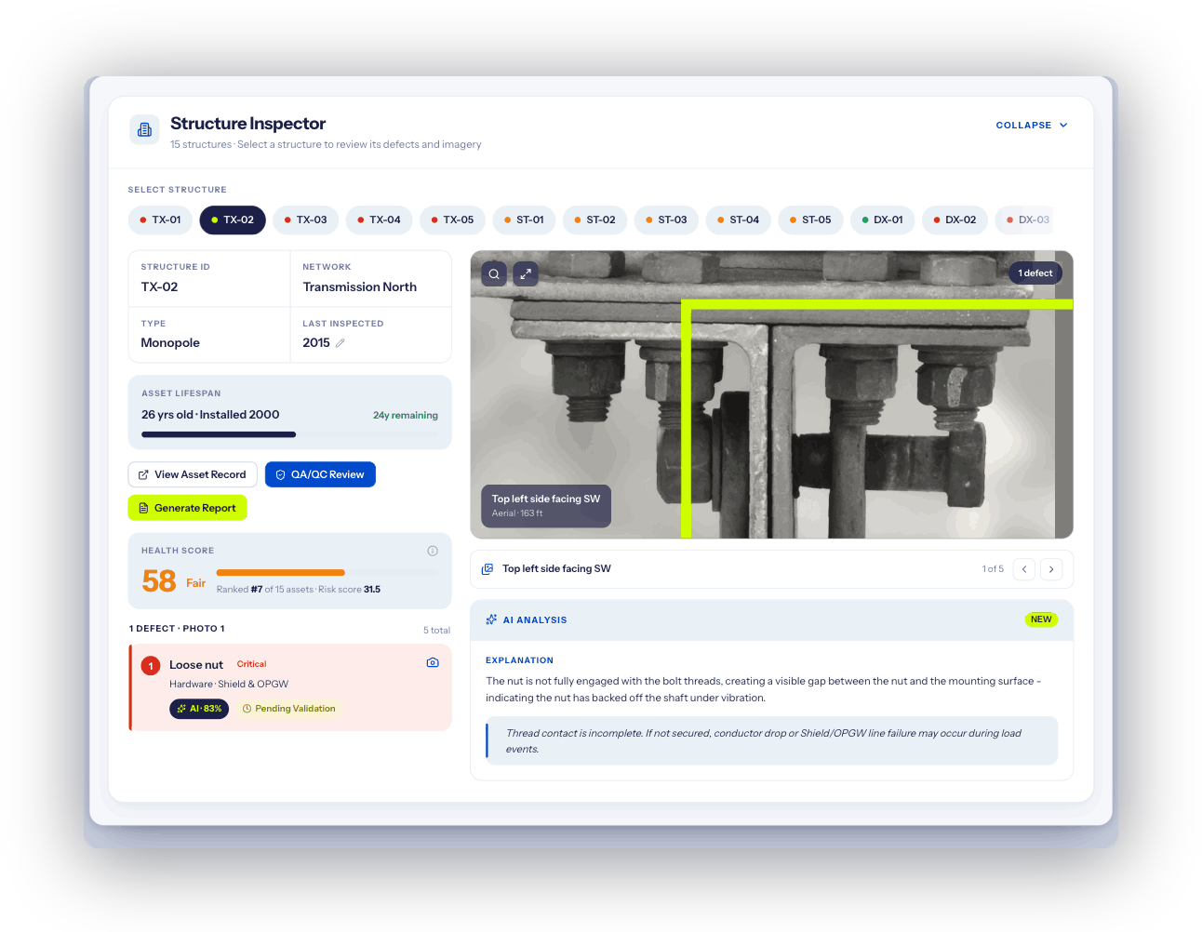The height and width of the screenshot is (932, 1202).
Task: Click the EXPLANATION heading
Action: (x=519, y=660)
